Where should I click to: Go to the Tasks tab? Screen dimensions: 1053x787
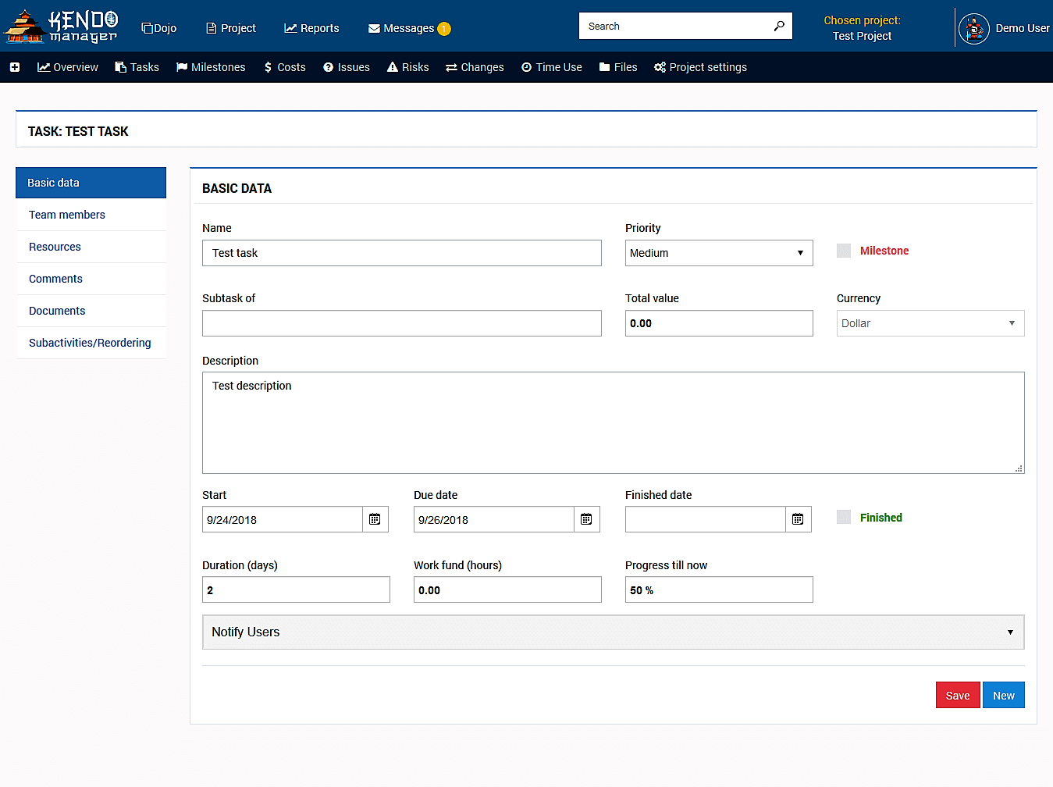pos(137,67)
